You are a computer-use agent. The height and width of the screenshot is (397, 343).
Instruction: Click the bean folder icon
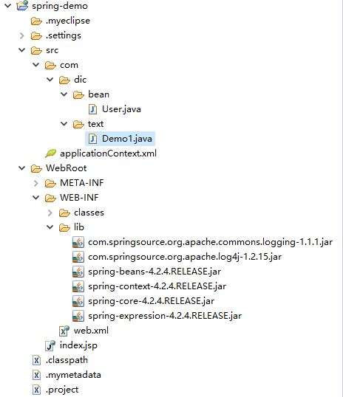[x=78, y=94]
